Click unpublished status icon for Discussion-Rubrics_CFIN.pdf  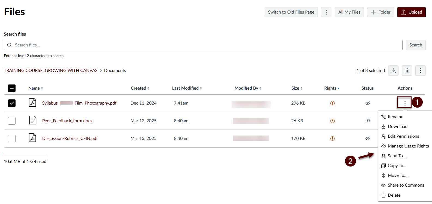[x=367, y=139]
